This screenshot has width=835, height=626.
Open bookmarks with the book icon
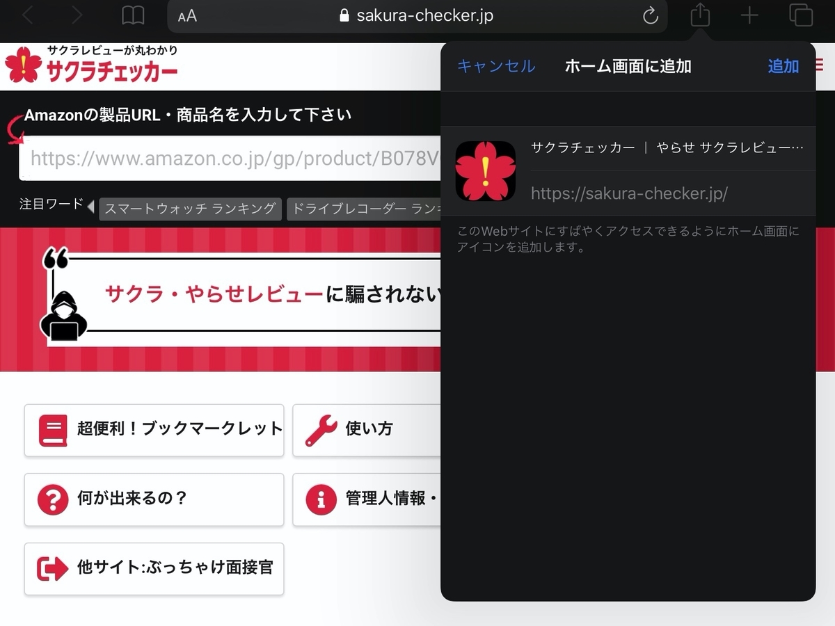point(132,15)
